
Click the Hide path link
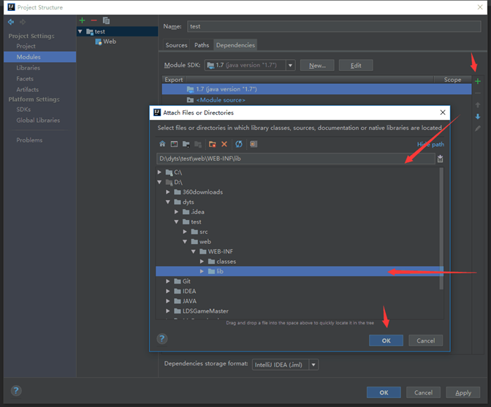pos(430,145)
